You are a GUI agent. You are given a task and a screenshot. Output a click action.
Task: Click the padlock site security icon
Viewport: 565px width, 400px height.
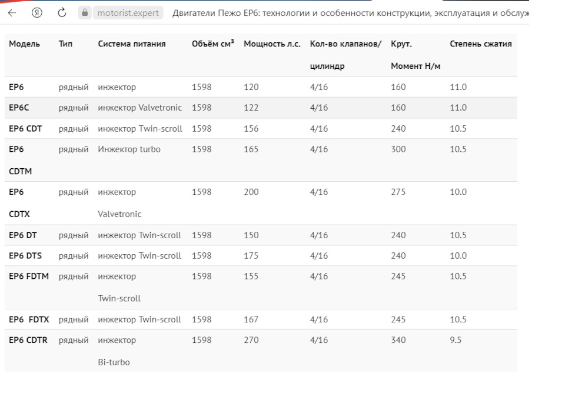[85, 13]
